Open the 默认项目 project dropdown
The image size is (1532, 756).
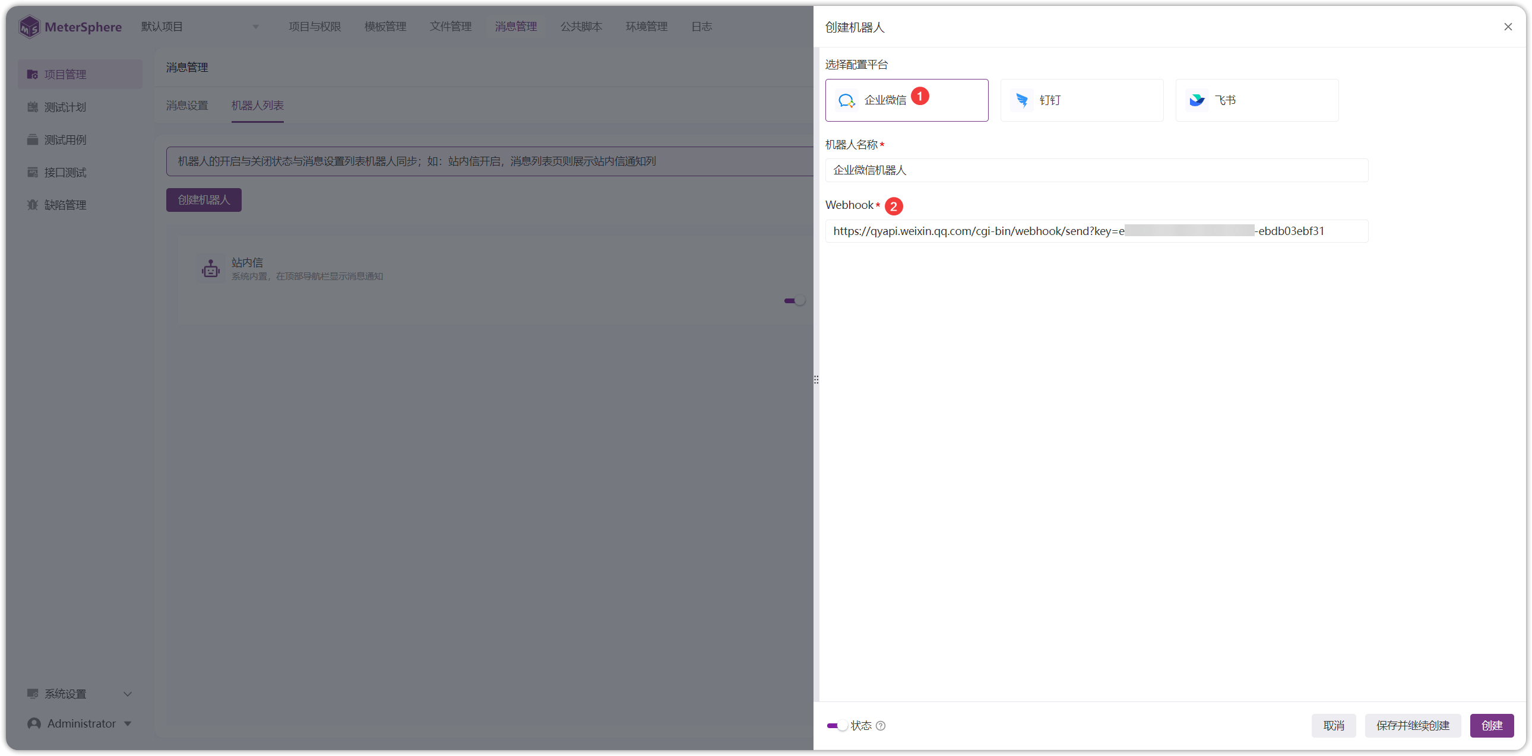click(x=200, y=27)
